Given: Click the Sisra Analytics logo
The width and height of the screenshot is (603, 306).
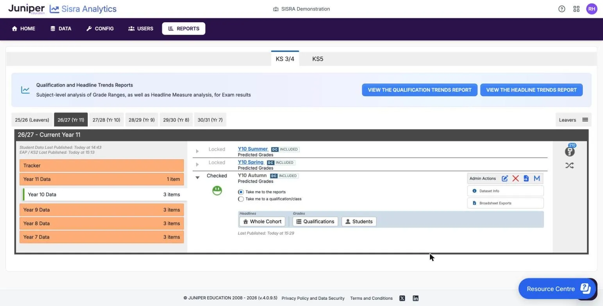Looking at the screenshot, I should [83, 9].
